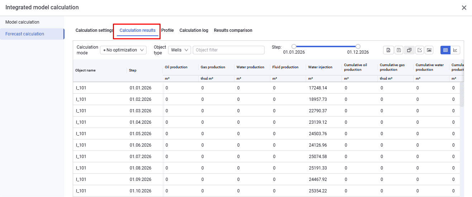Select the water injection value 25074.58
Image resolution: width=472 pixels, height=197 pixels.
coord(318,157)
